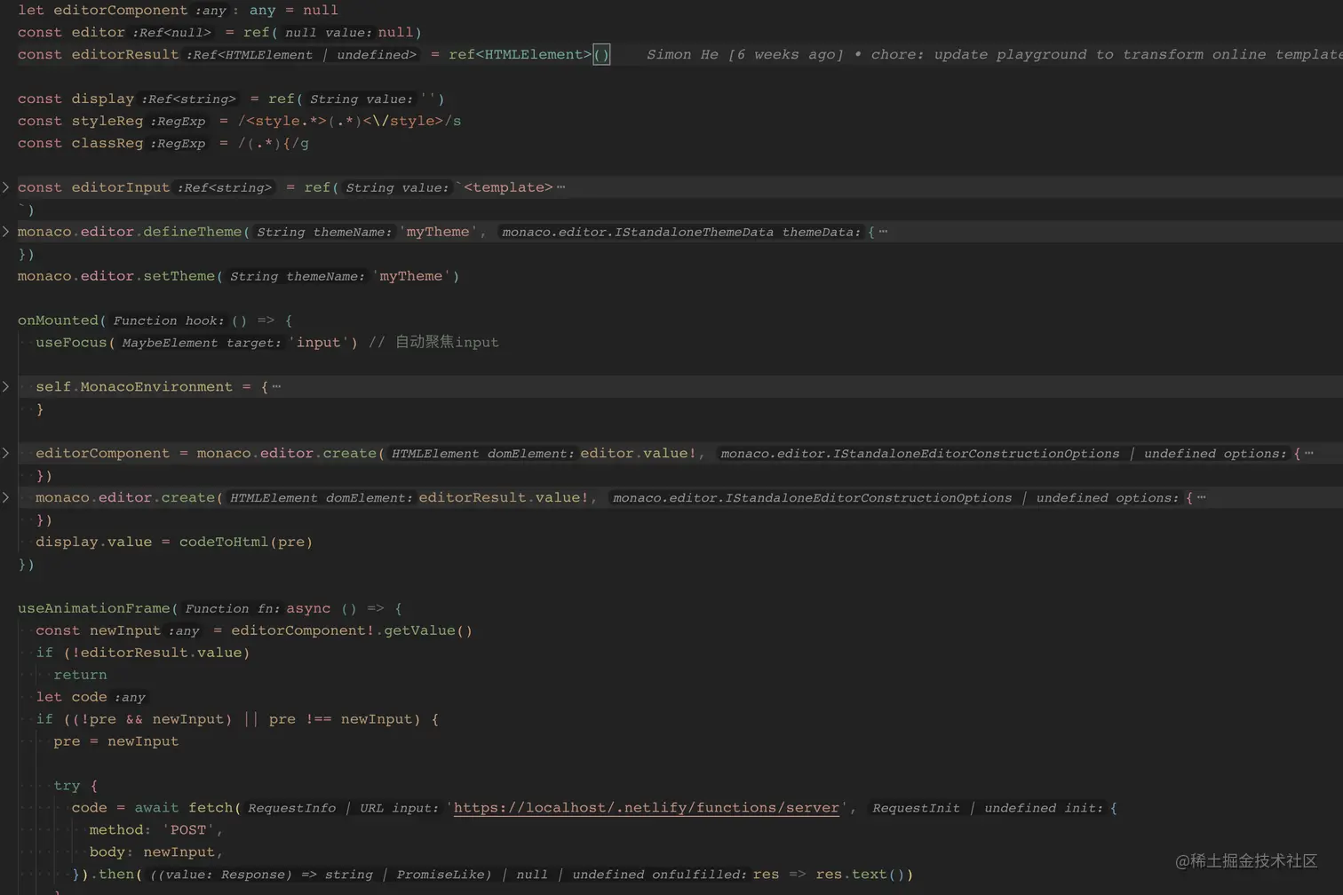Image resolution: width=1343 pixels, height=895 pixels.
Task: Click the 'RequestInfo | URL input:' parameter hint
Action: coord(343,808)
